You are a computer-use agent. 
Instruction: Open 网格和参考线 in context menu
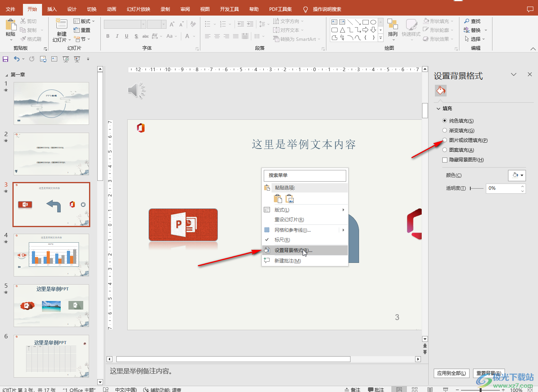coord(305,230)
